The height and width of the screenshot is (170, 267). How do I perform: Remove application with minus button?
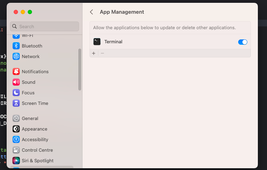[102, 53]
